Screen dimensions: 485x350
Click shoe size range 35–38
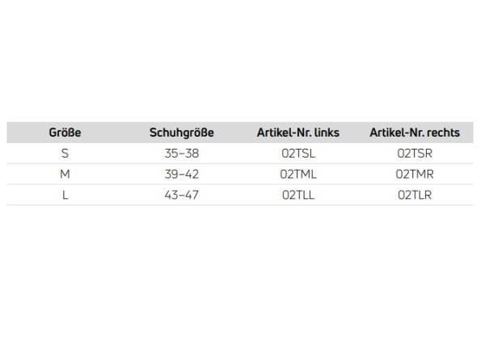pyautogui.click(x=181, y=154)
